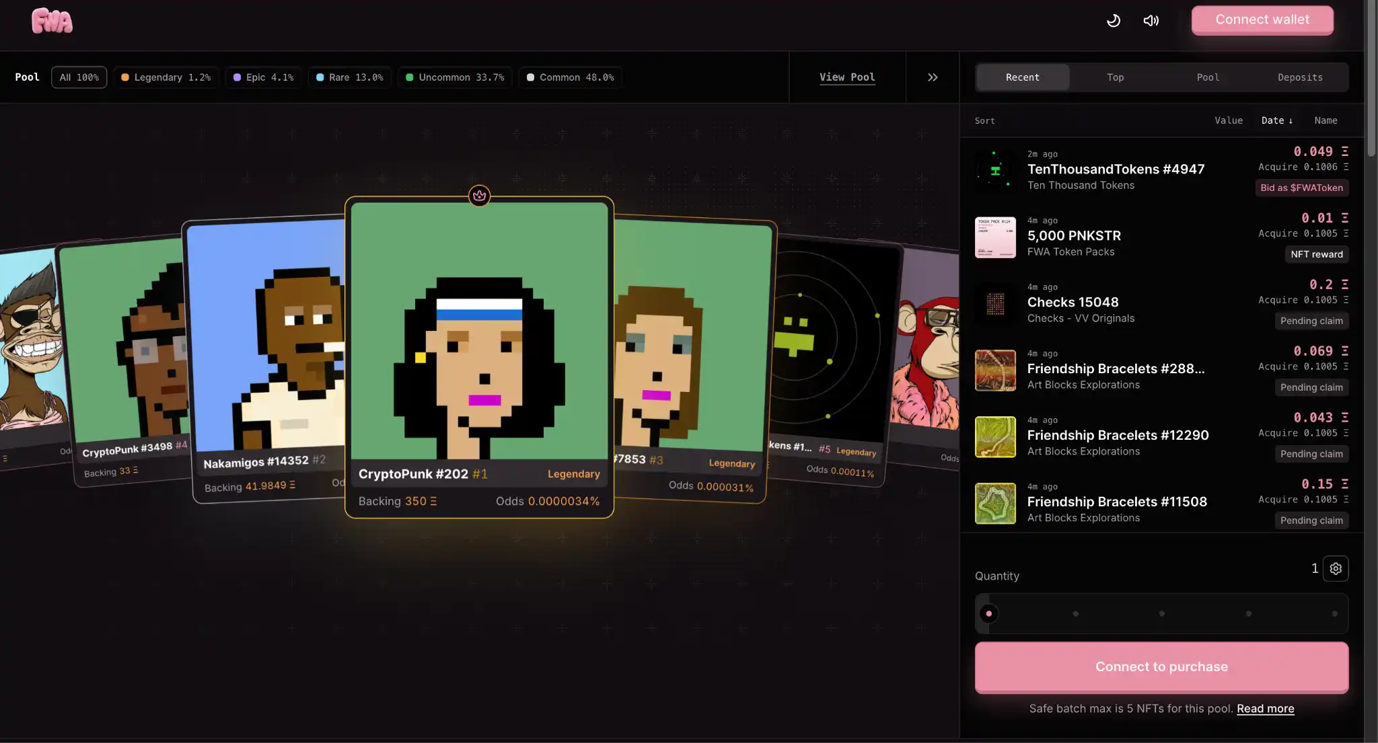Click crown icon above CryptoPunk #202
The height and width of the screenshot is (743, 1378).
tap(479, 196)
